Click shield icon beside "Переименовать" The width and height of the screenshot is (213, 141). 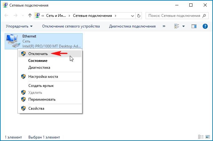[23, 99]
